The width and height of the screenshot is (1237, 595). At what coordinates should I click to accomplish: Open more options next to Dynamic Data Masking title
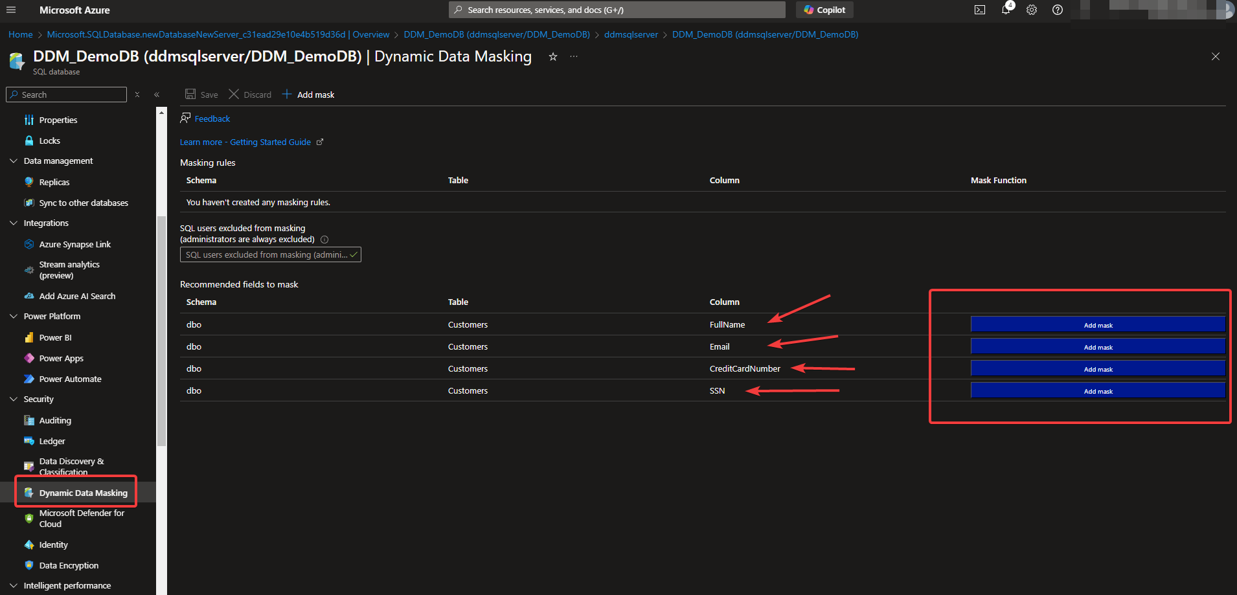point(573,57)
